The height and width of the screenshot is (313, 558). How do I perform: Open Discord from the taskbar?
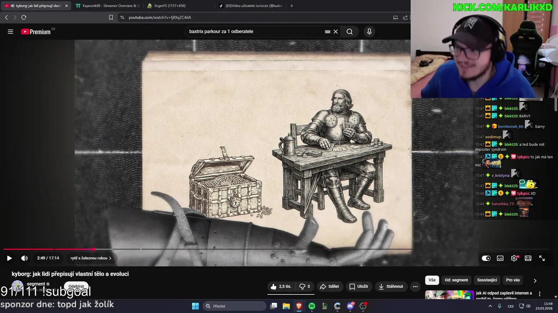coord(350,306)
